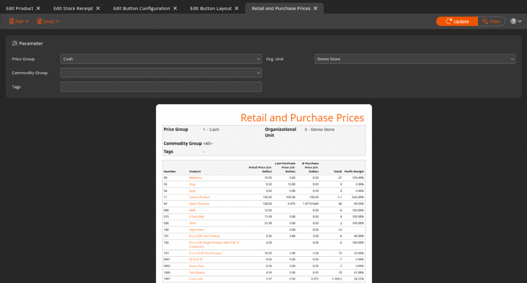
Task: Click the Parameter panel sliders icon
Action: click(x=15, y=44)
